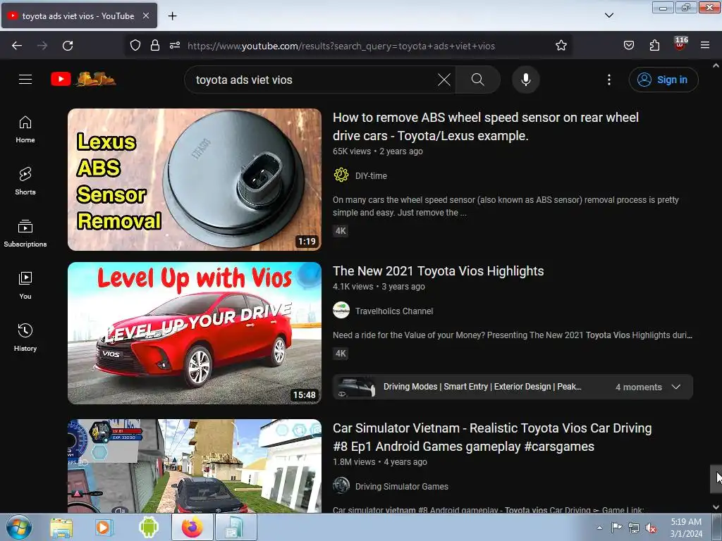Close the YouTube tab
722x541 pixels.
146,15
